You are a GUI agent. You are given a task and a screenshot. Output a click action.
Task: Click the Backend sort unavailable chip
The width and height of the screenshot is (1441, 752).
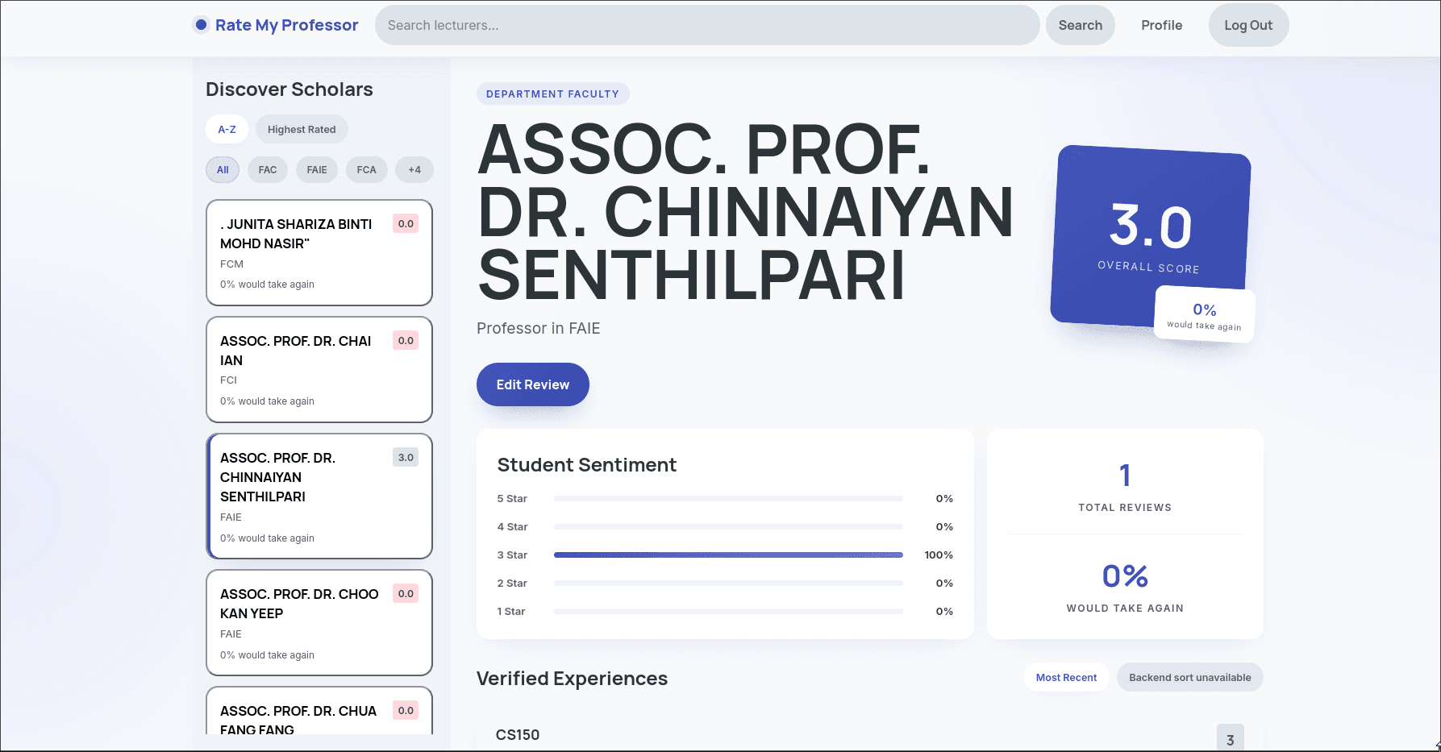click(x=1189, y=677)
